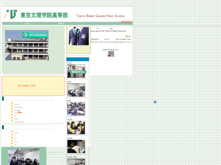Open the school building photo

pyautogui.click(x=27, y=45)
